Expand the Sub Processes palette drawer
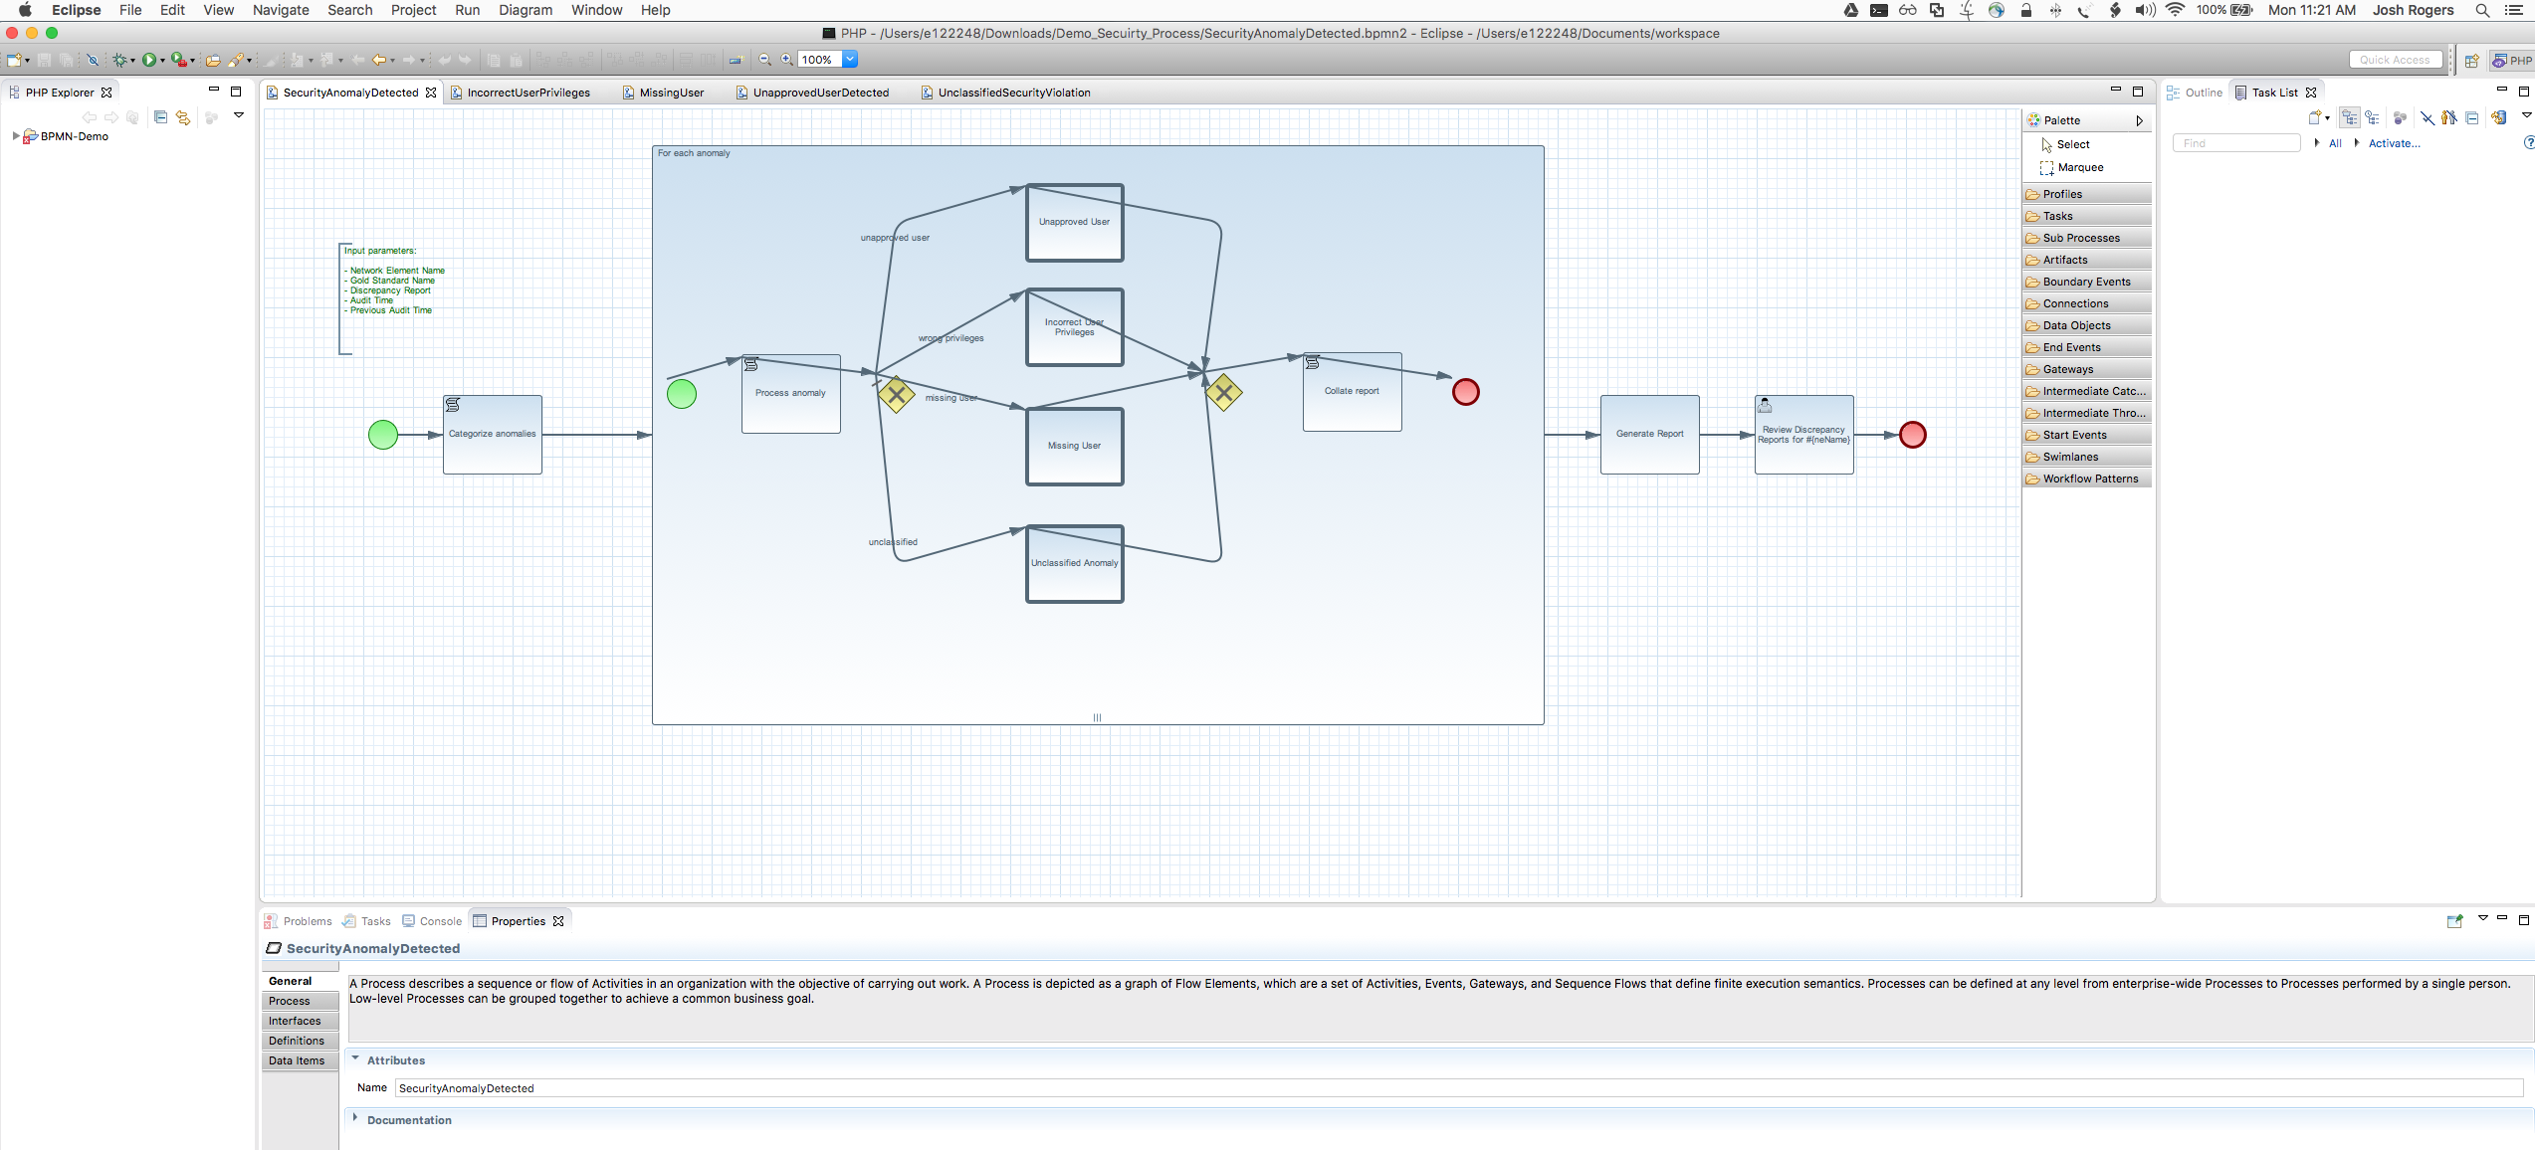 (2087, 238)
